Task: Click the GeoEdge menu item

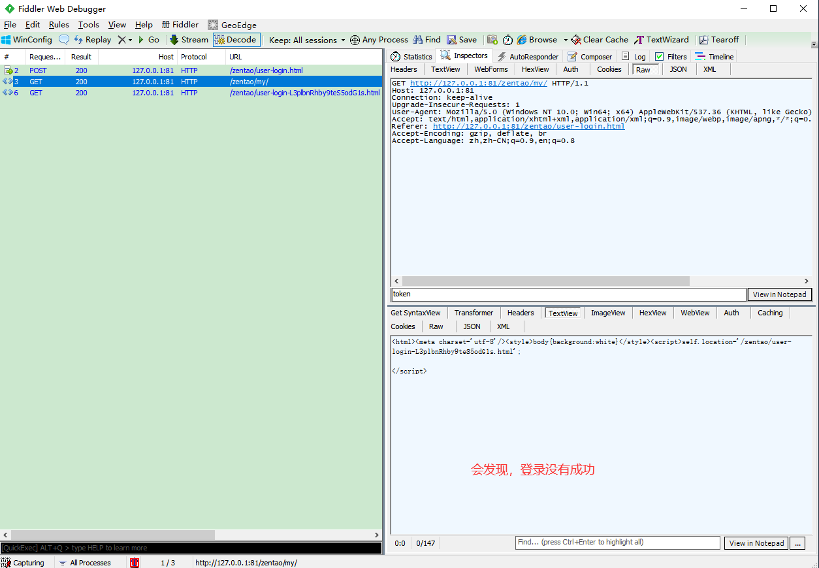Action: coord(233,25)
